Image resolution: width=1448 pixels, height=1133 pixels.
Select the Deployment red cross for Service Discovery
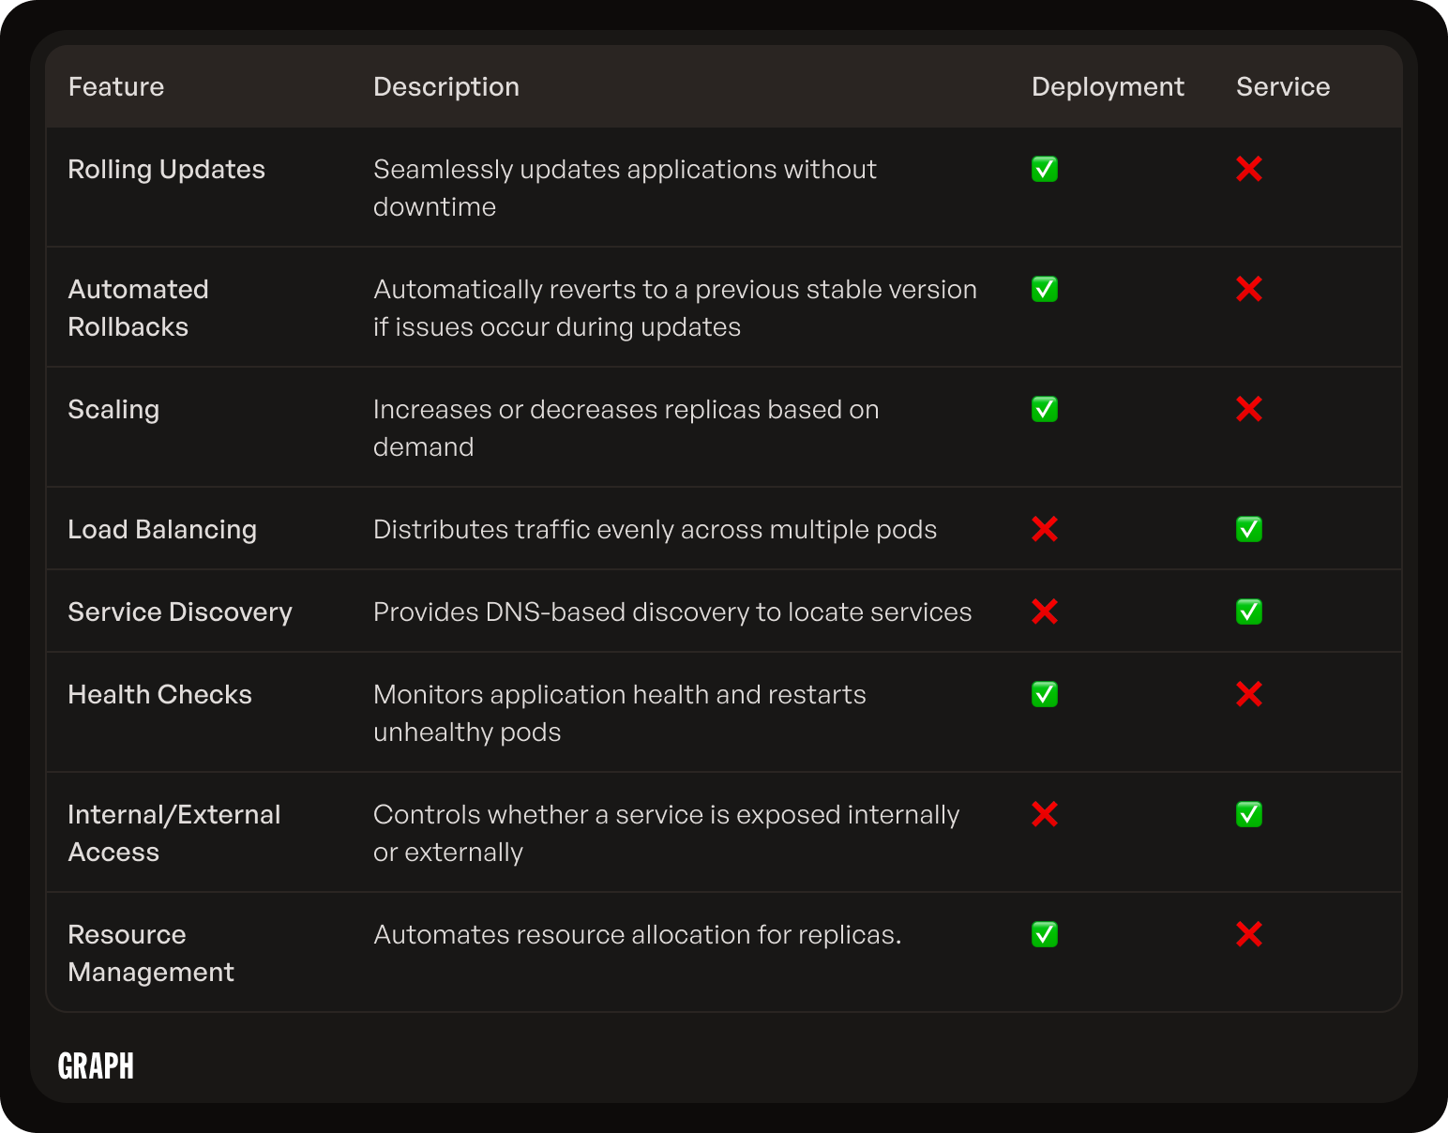[1045, 612]
